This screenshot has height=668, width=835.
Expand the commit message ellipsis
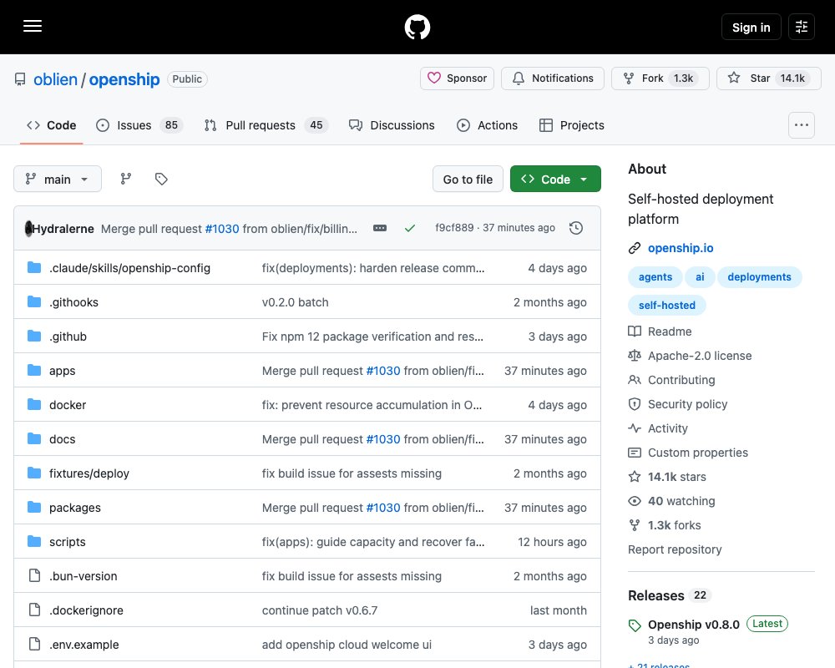pyautogui.click(x=380, y=228)
